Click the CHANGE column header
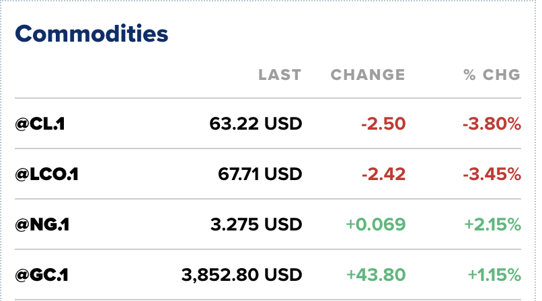 [x=368, y=75]
